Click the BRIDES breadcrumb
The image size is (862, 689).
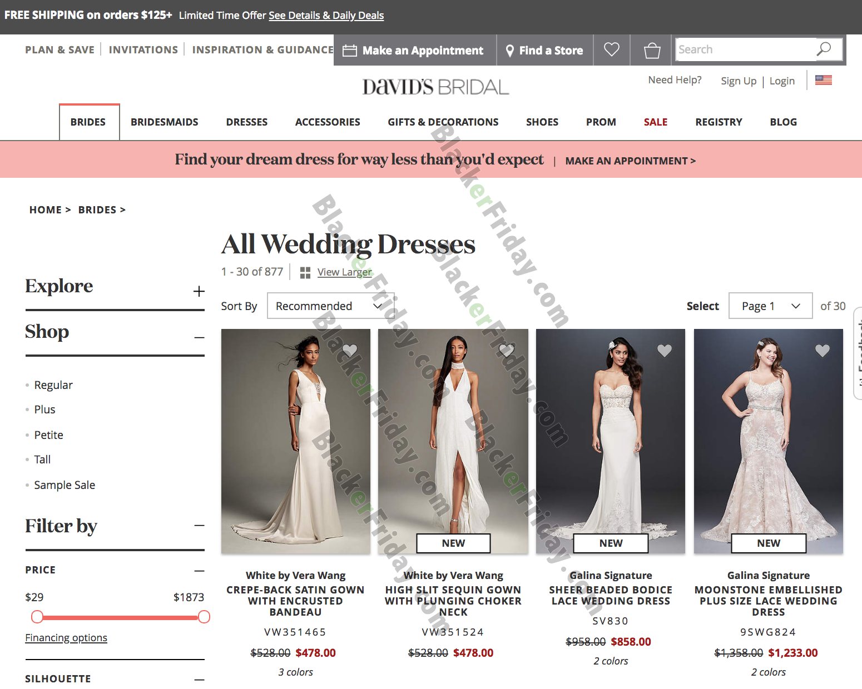click(97, 209)
